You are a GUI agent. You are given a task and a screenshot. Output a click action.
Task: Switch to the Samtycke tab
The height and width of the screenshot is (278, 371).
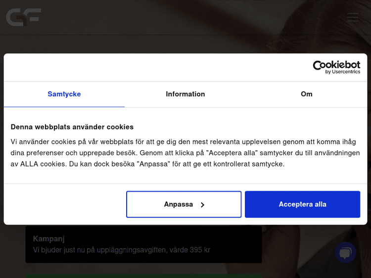[x=64, y=94]
